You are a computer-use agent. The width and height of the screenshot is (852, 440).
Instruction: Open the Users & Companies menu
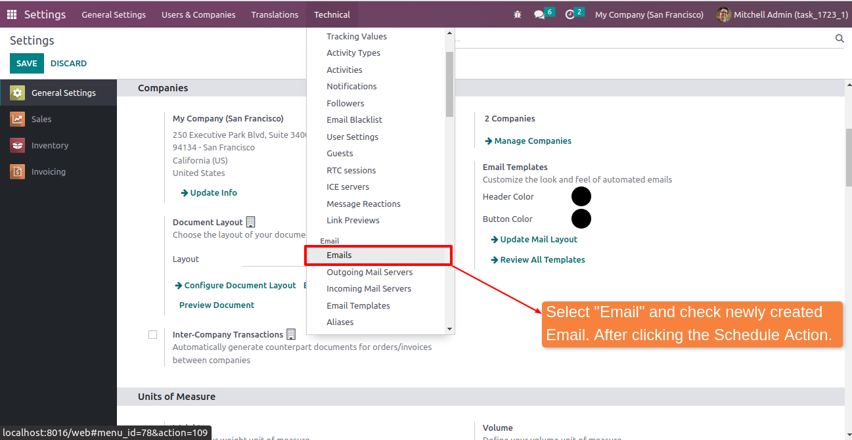click(x=198, y=14)
